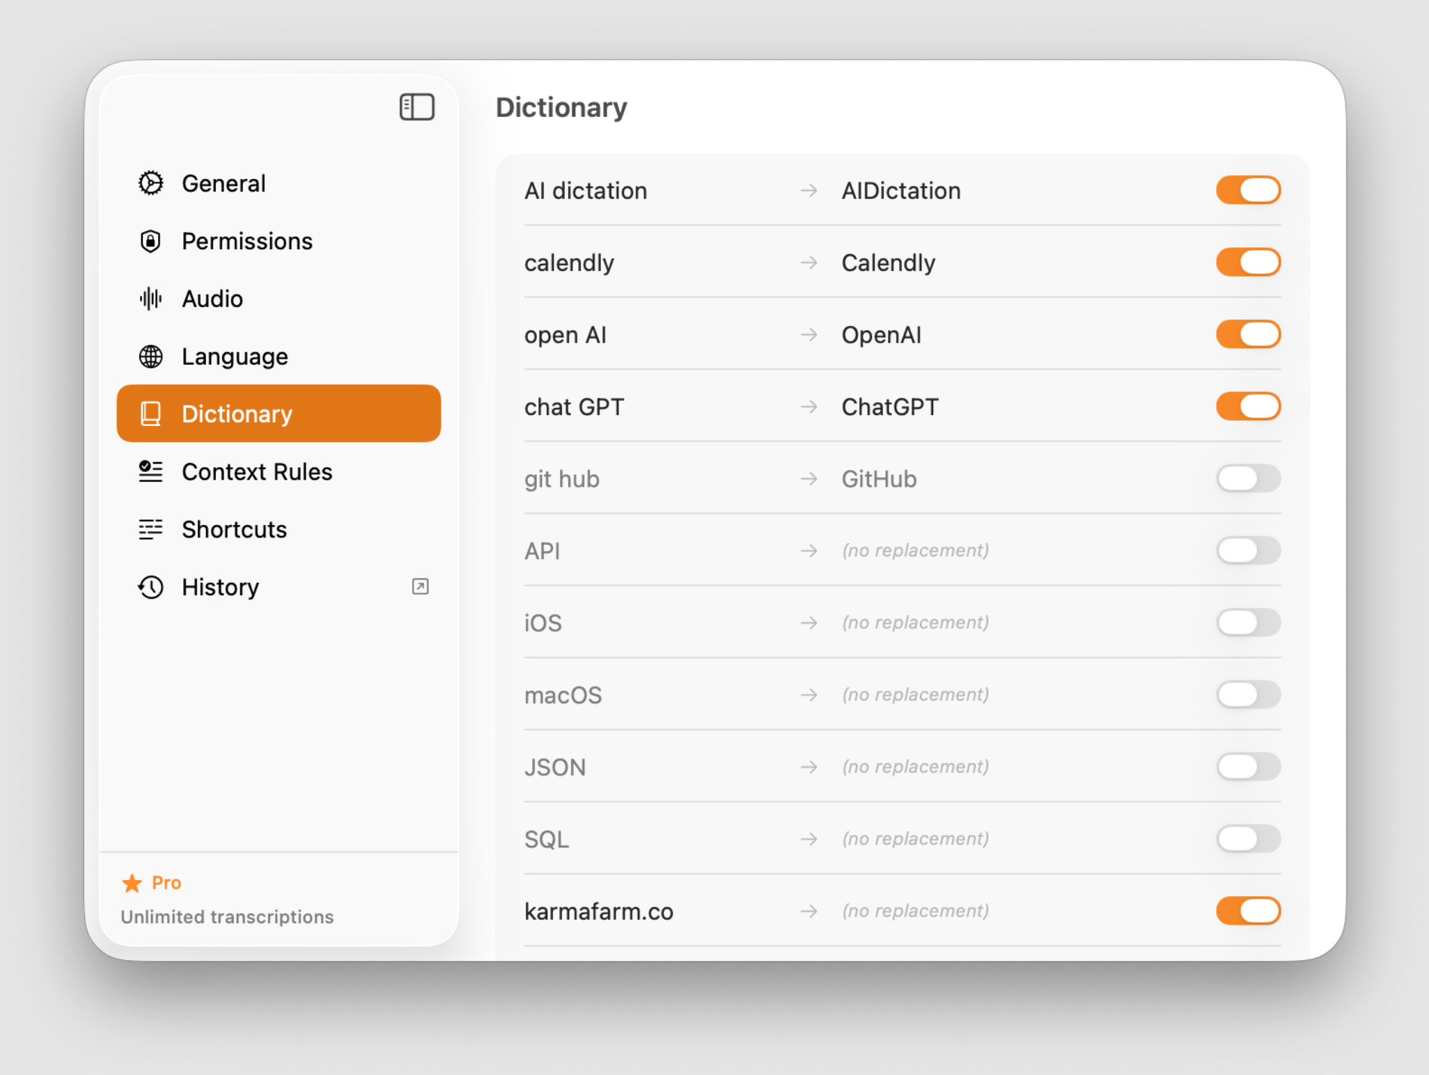Enable the JSON dictionary entry toggle
This screenshot has width=1429, height=1075.
click(1247, 767)
